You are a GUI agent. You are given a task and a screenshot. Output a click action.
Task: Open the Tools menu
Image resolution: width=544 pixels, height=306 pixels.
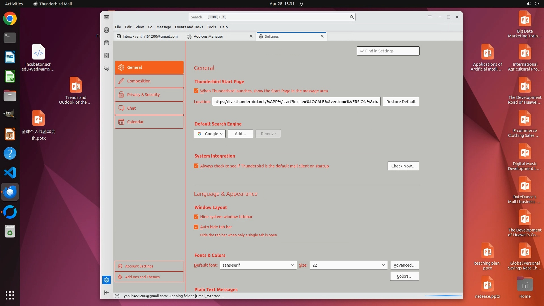coord(211,27)
